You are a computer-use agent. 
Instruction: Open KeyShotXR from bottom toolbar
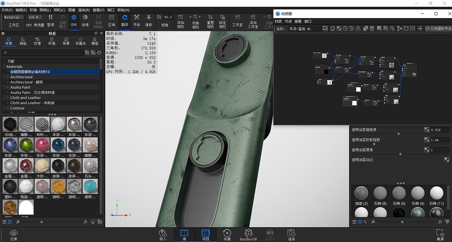(248, 235)
